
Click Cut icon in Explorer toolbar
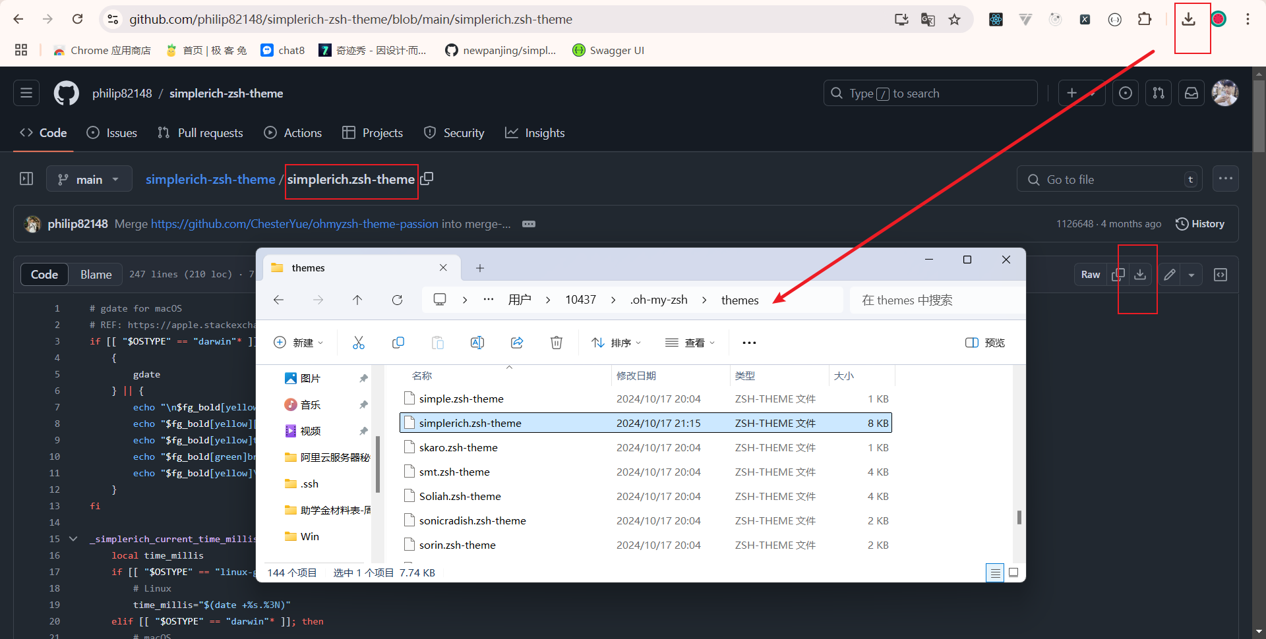pyautogui.click(x=359, y=343)
